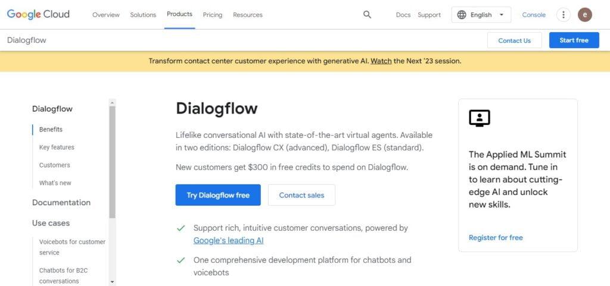Open the Products menu tab

tap(179, 14)
